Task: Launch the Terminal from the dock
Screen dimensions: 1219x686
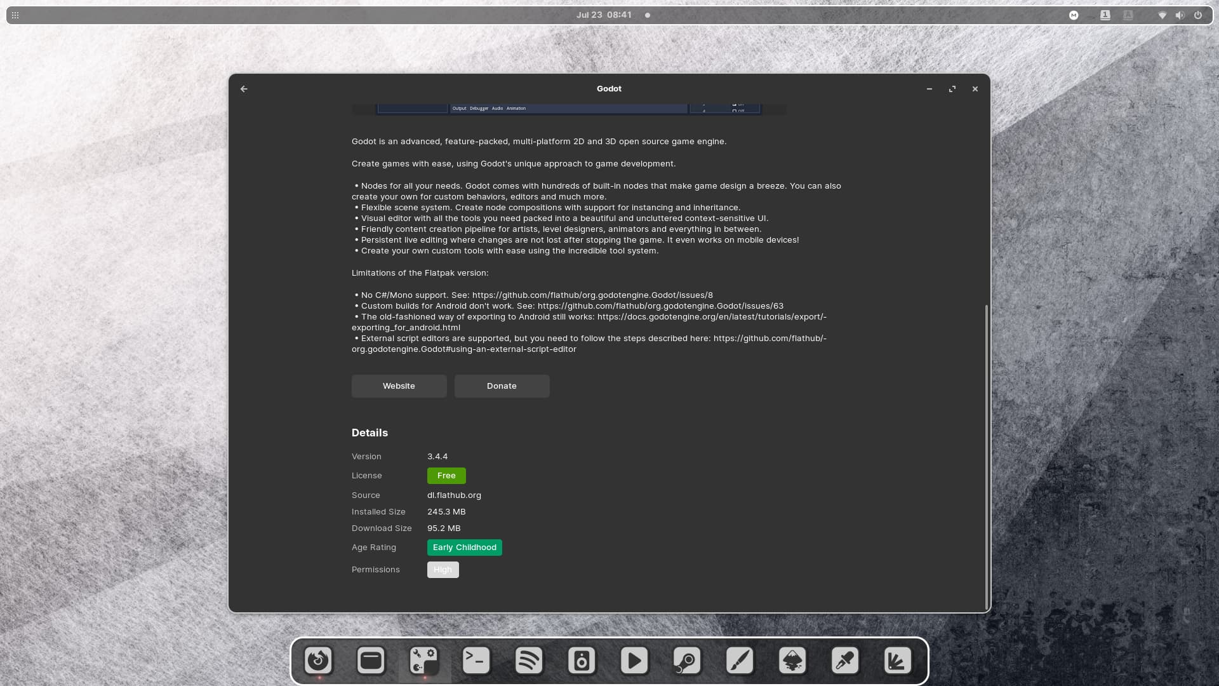Action: tap(476, 661)
